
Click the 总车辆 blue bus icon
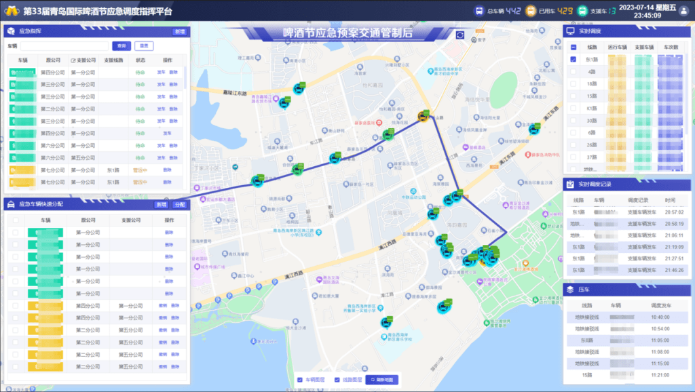(x=478, y=11)
